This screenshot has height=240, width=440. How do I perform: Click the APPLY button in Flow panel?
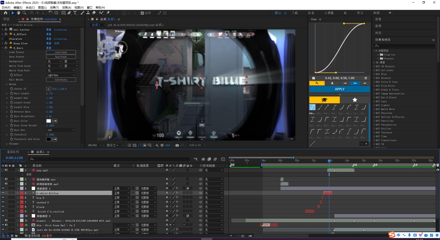pos(339,89)
